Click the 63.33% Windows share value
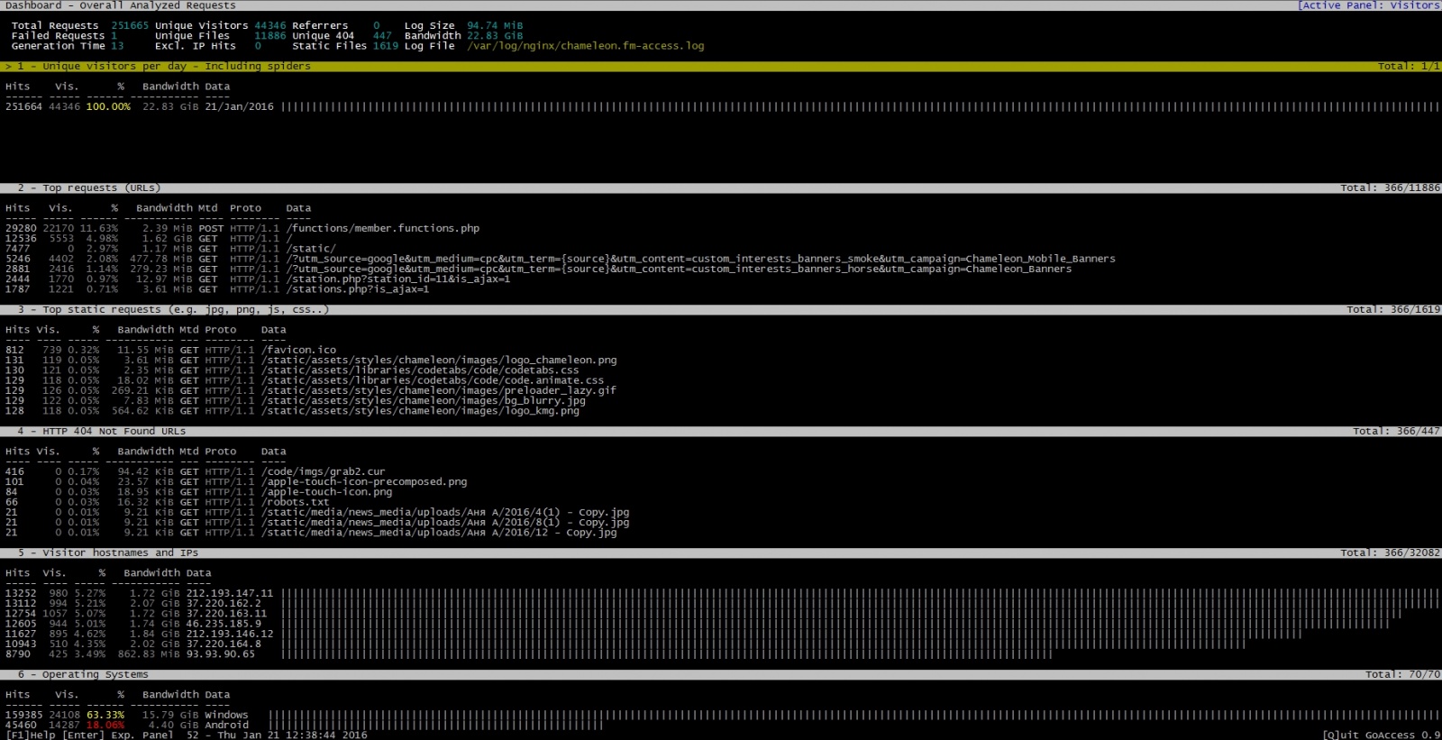The width and height of the screenshot is (1442, 740). point(105,716)
